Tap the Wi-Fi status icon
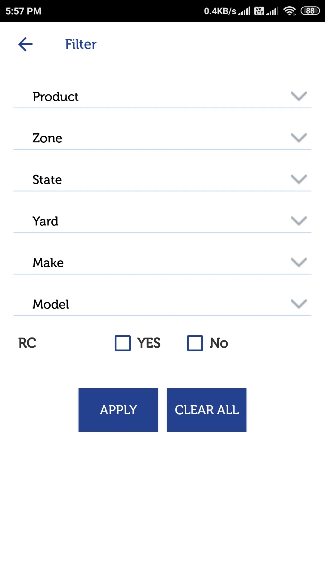The image size is (325, 578). (289, 11)
